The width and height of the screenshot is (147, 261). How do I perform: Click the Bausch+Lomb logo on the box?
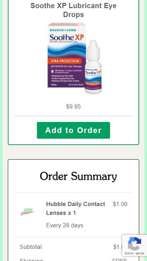(63, 30)
